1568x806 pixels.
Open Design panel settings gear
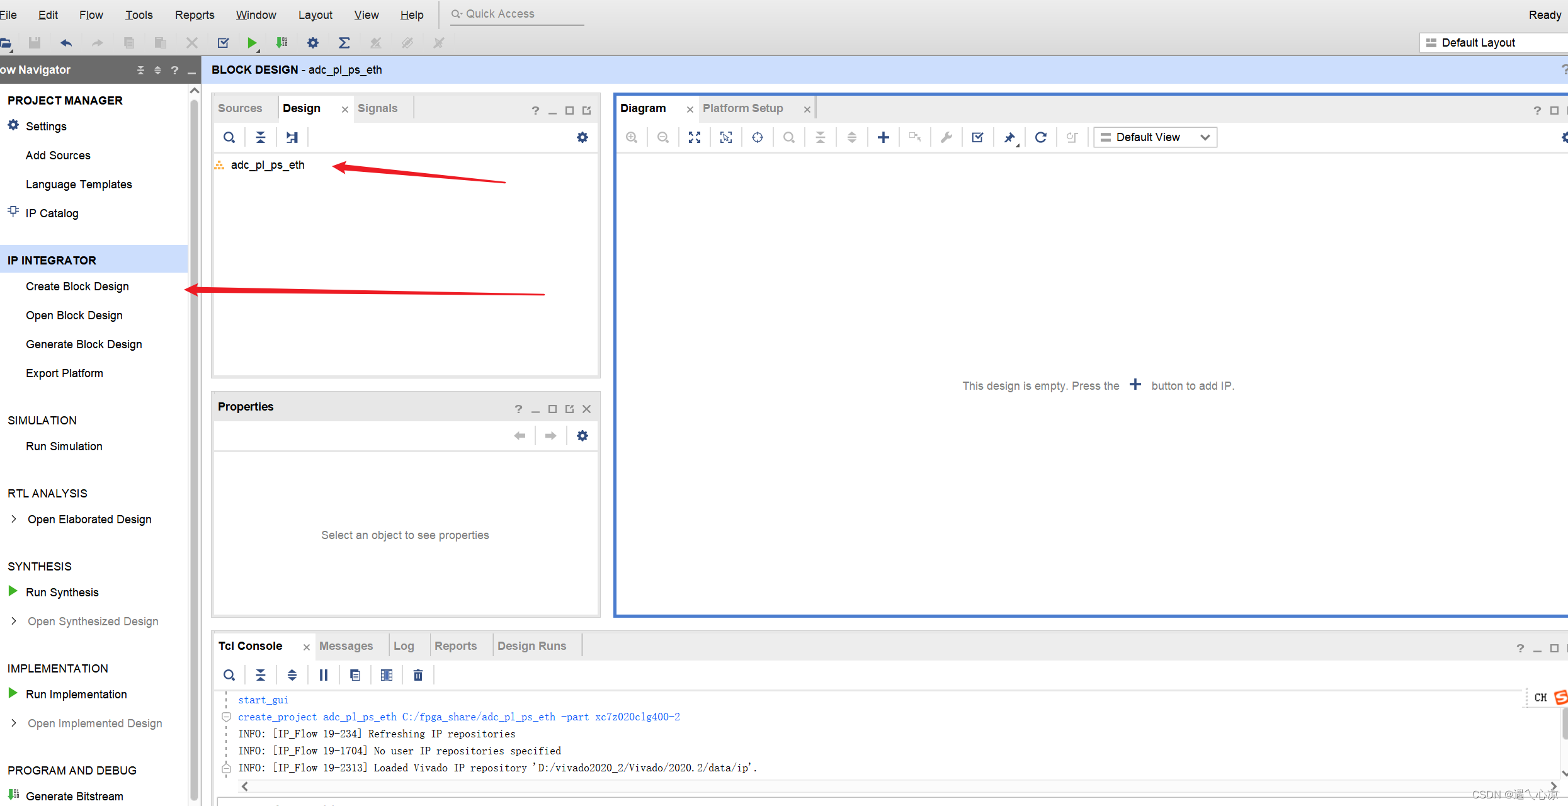[582, 137]
